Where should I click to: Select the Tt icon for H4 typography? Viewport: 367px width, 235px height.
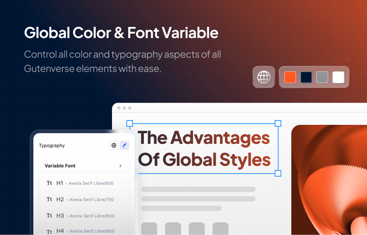[x=49, y=231]
